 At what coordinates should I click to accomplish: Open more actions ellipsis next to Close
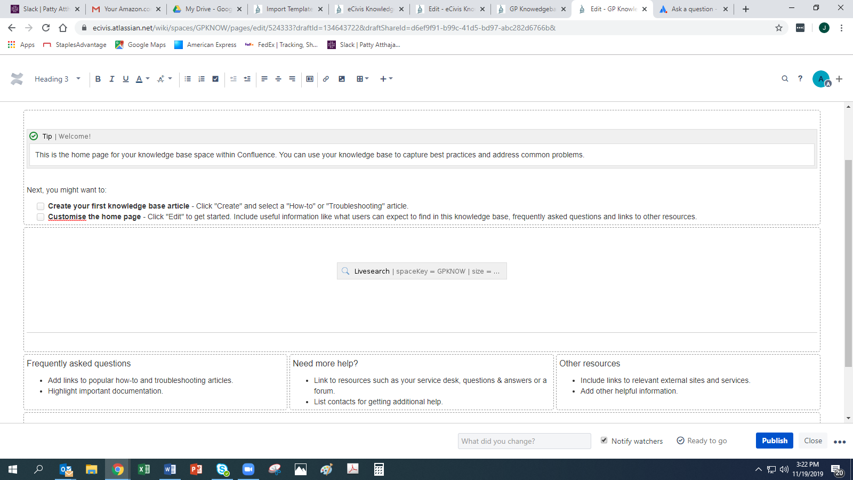click(840, 442)
